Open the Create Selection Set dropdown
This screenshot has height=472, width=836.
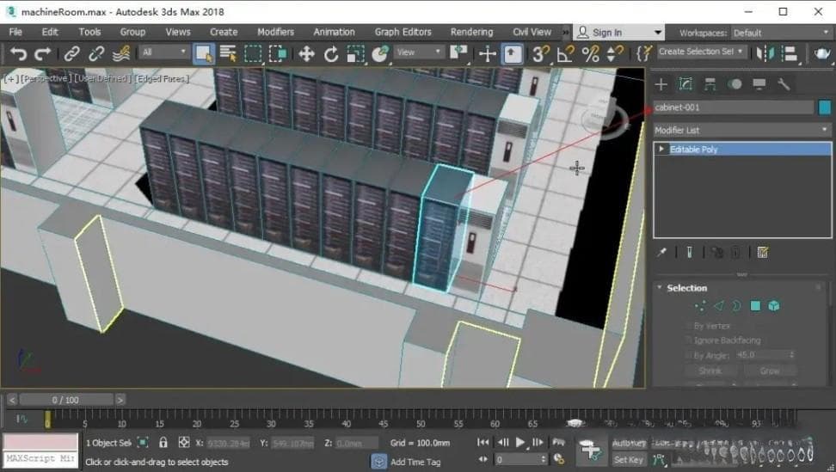pyautogui.click(x=701, y=52)
